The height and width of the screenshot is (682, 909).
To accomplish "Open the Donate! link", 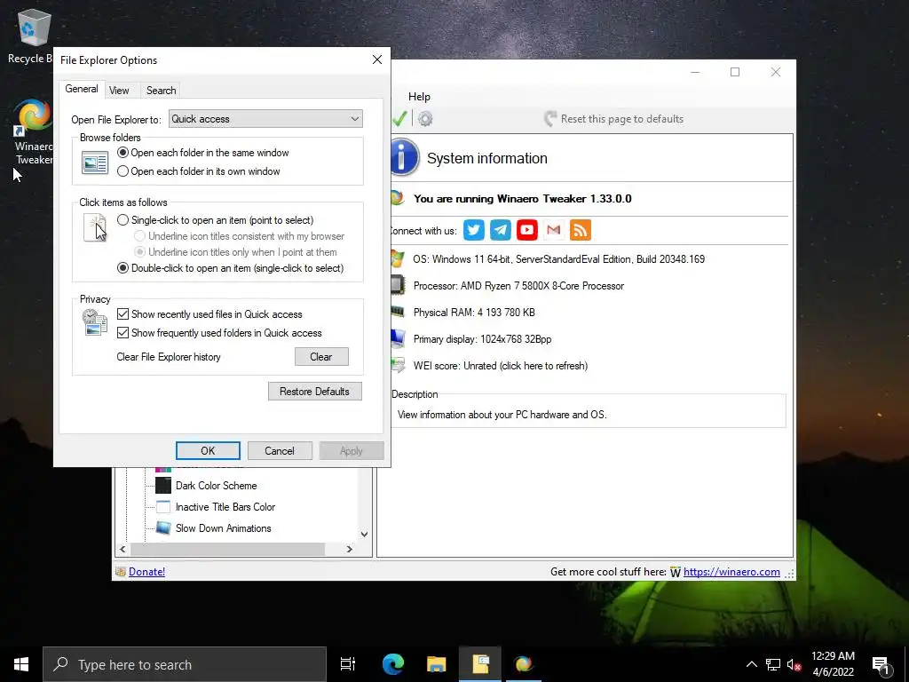I will coord(146,572).
